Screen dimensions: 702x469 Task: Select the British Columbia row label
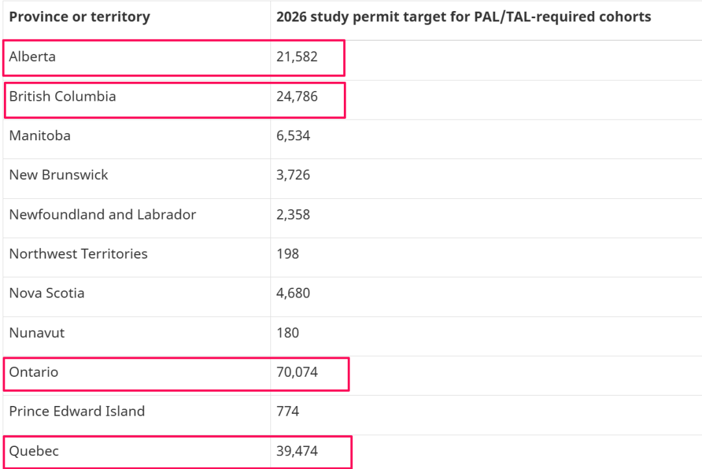[62, 96]
